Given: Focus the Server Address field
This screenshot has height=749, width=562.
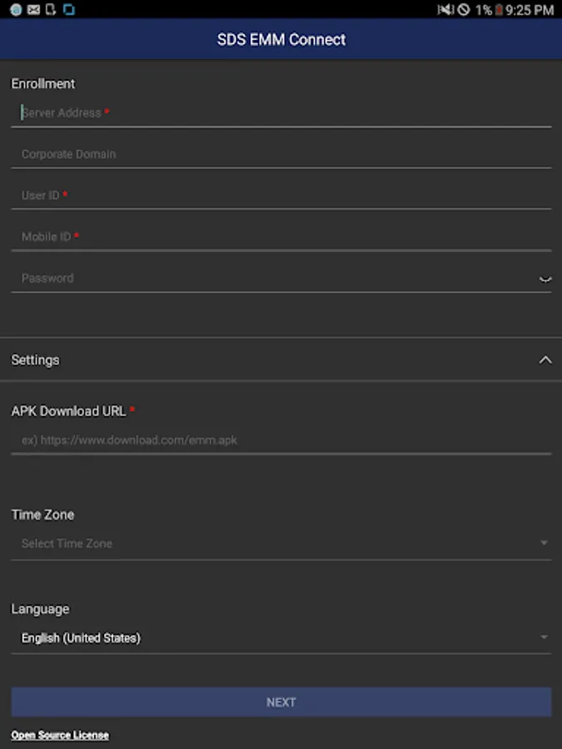Looking at the screenshot, I should (x=281, y=113).
